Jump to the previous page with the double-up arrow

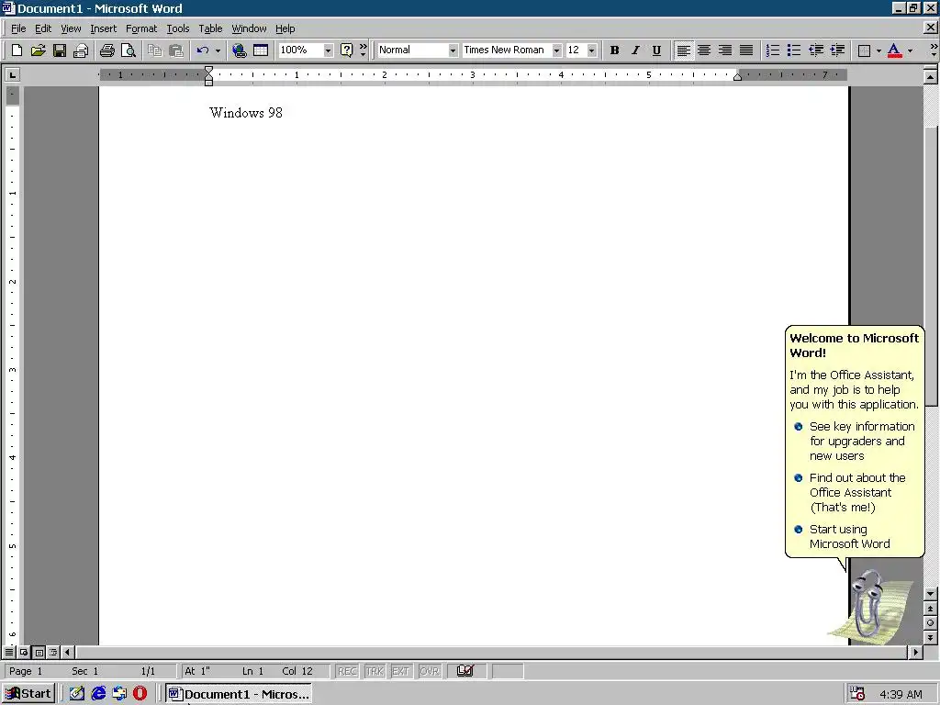(x=931, y=609)
